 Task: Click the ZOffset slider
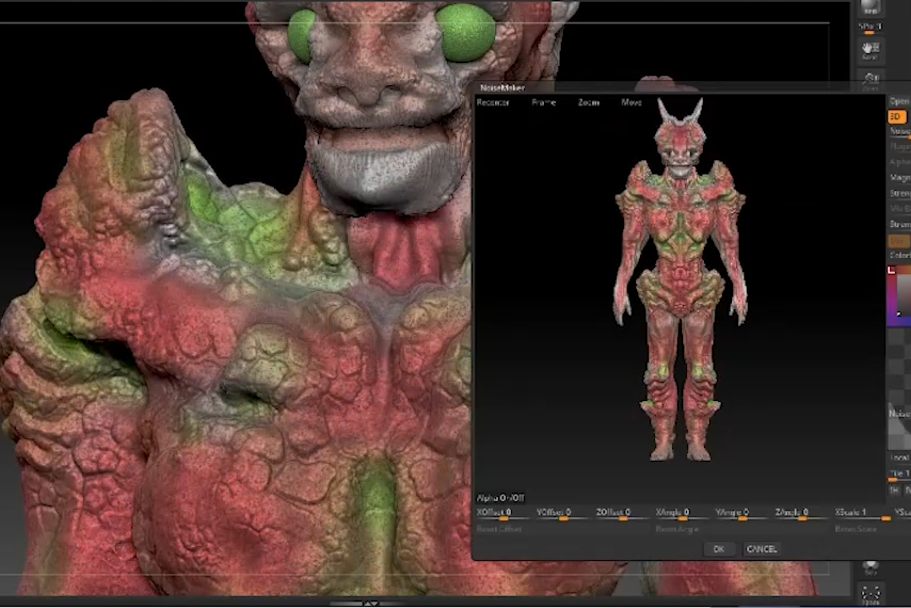click(623, 514)
